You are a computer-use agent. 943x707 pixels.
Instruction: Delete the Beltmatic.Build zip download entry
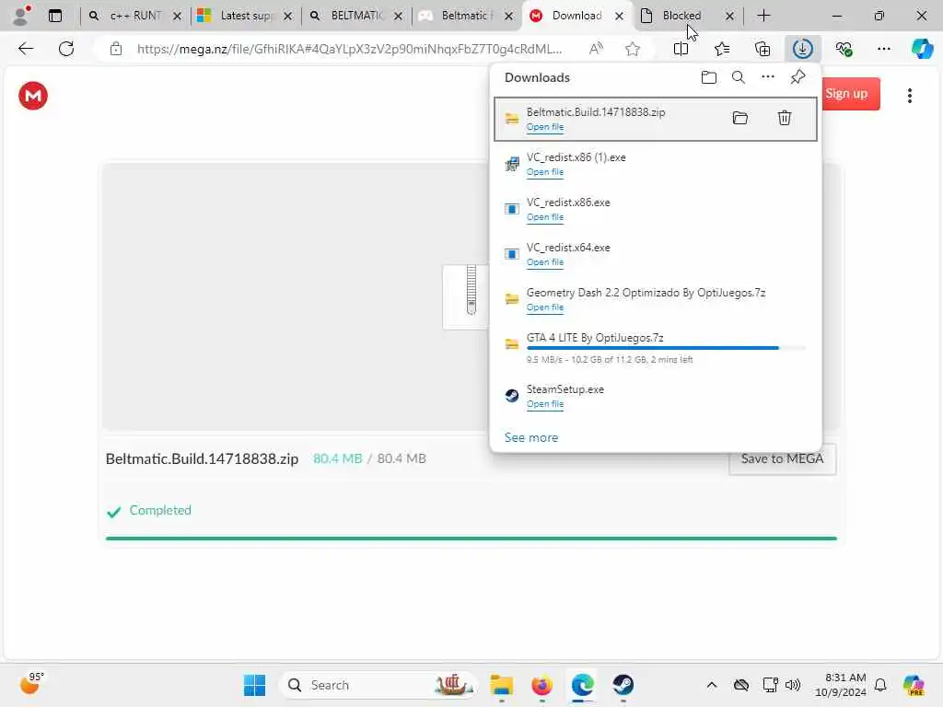784,118
